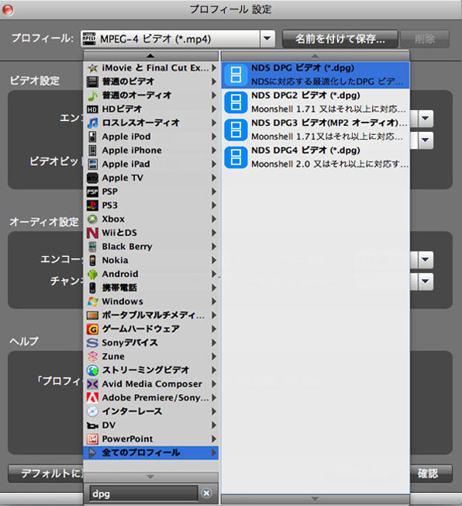This screenshot has height=506, width=462.
Task: Click the blue note icon beside ロスレスオーディオ
Action: [92, 123]
